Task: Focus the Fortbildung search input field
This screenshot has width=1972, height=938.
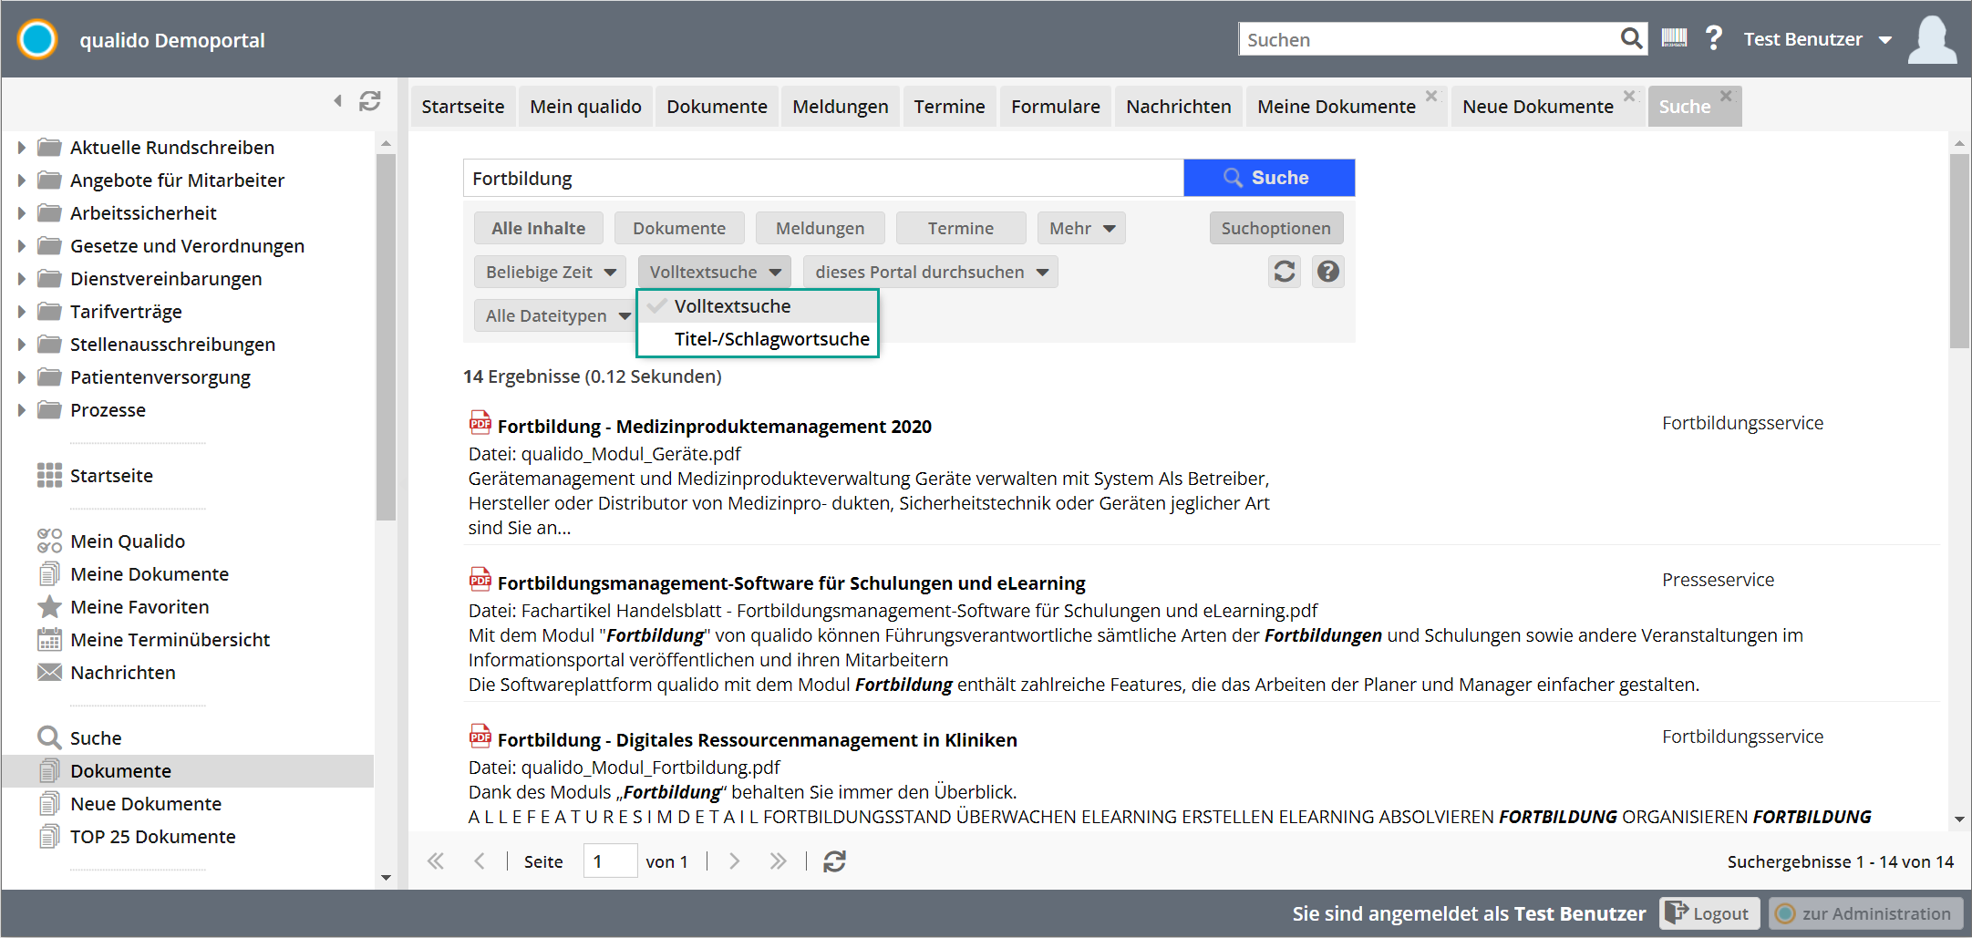Action: pos(823,178)
